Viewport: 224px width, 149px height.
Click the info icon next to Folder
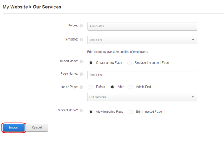(81, 26)
